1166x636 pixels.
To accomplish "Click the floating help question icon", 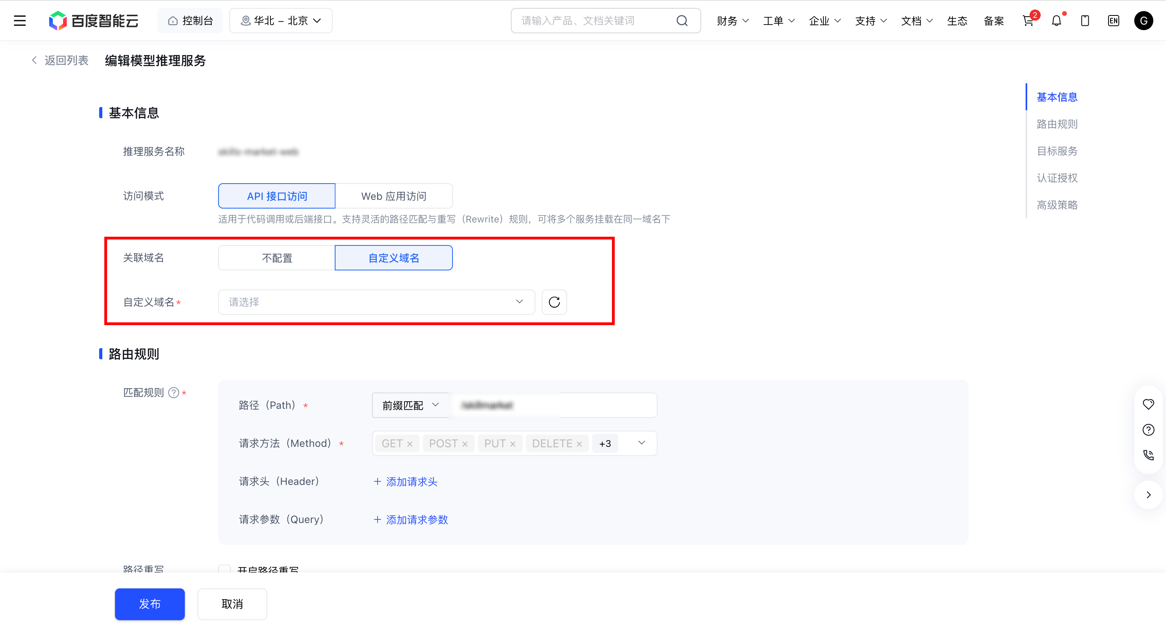I will [x=1148, y=429].
